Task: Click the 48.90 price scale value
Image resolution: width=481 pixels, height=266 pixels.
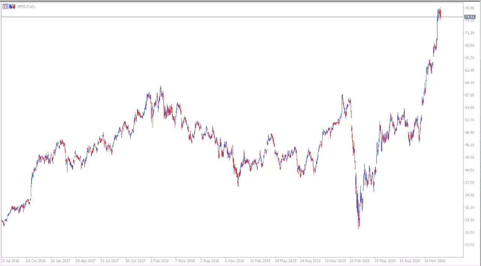Action: (469, 133)
